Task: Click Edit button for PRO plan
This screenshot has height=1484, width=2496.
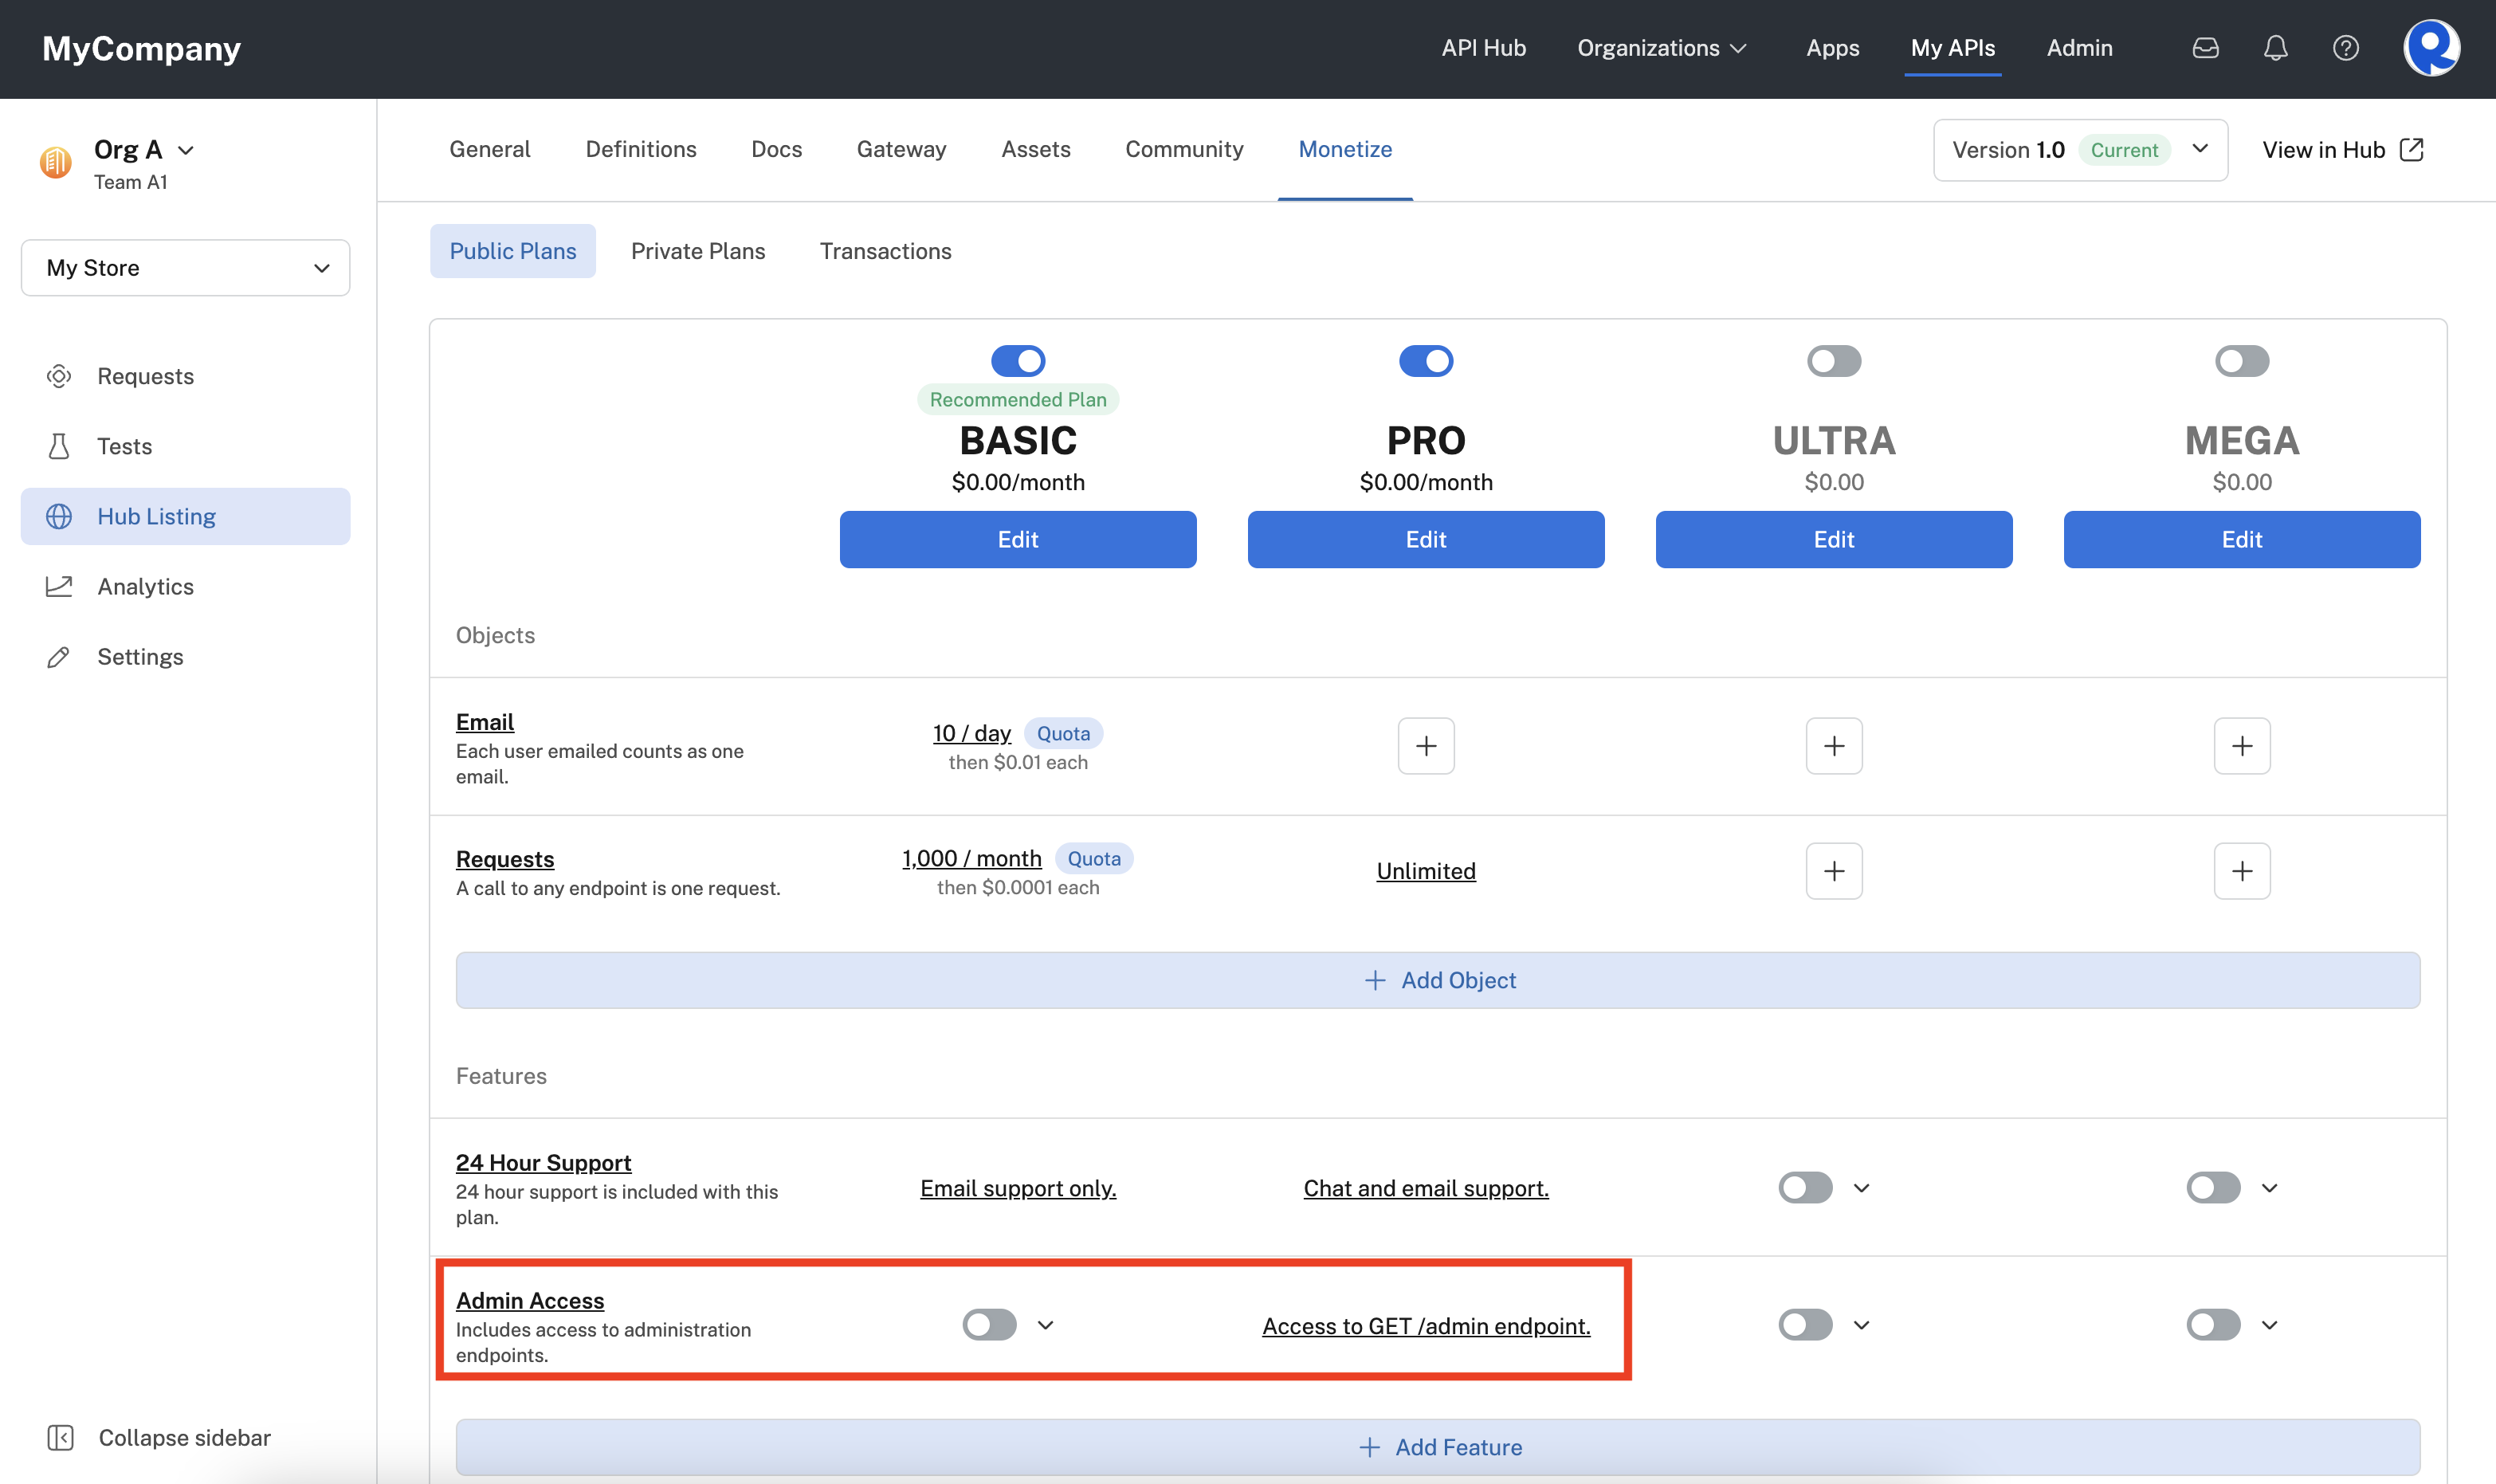Action: (x=1426, y=539)
